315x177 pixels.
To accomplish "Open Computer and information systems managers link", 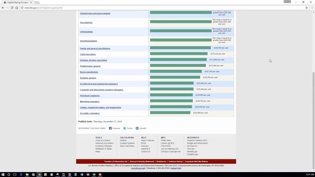I will pos(101,90).
